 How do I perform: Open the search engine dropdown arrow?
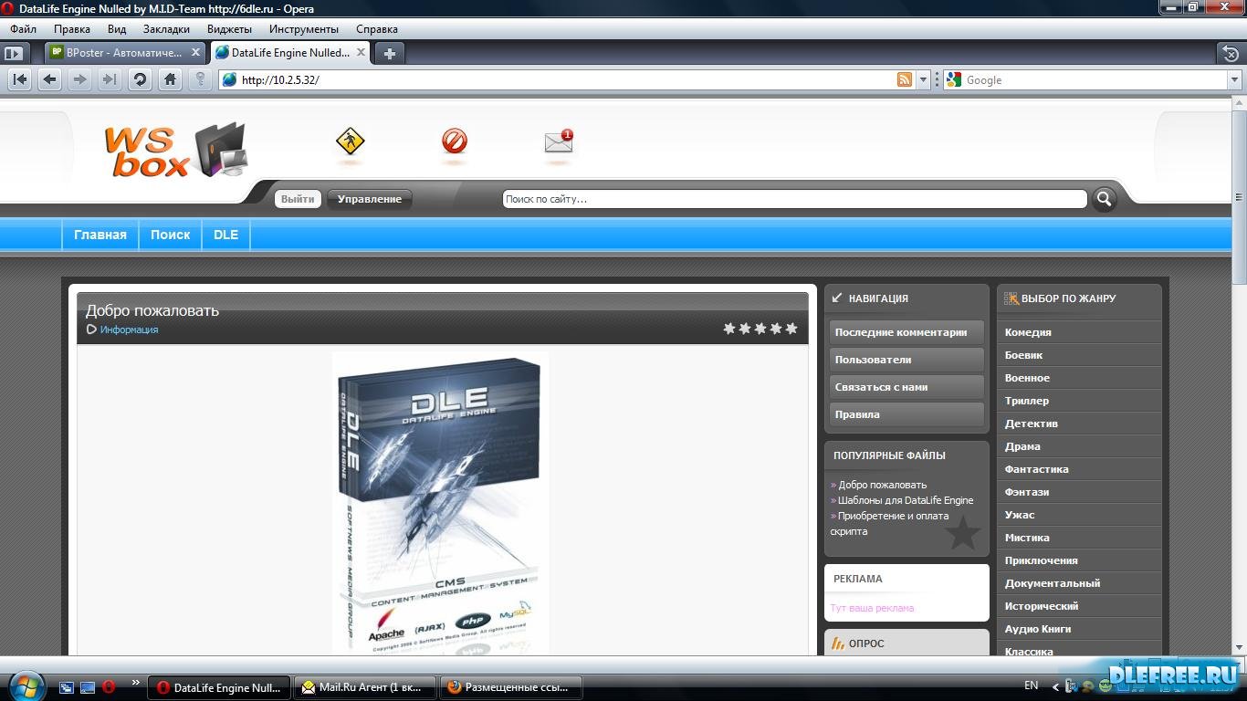point(1234,79)
